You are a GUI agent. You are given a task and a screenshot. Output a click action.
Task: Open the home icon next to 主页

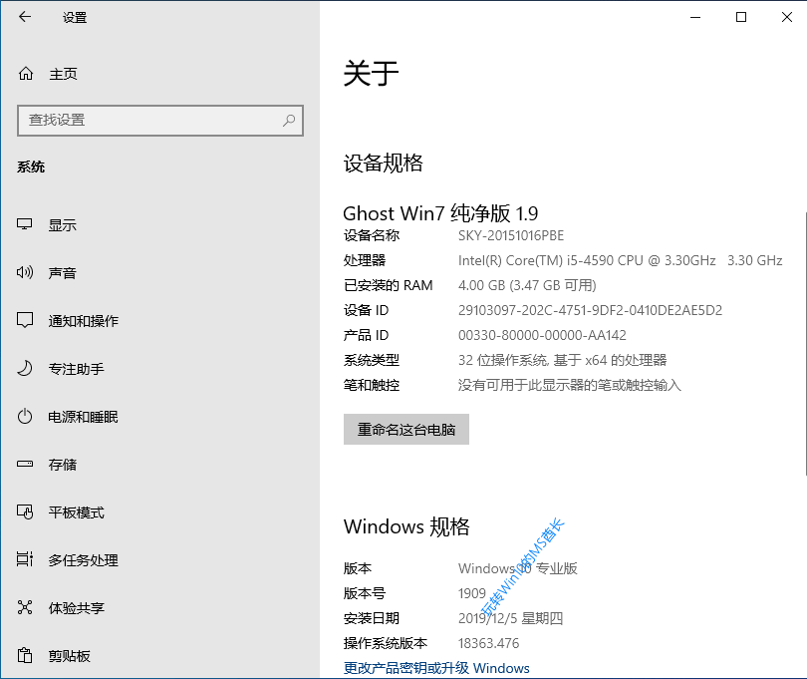click(26, 74)
